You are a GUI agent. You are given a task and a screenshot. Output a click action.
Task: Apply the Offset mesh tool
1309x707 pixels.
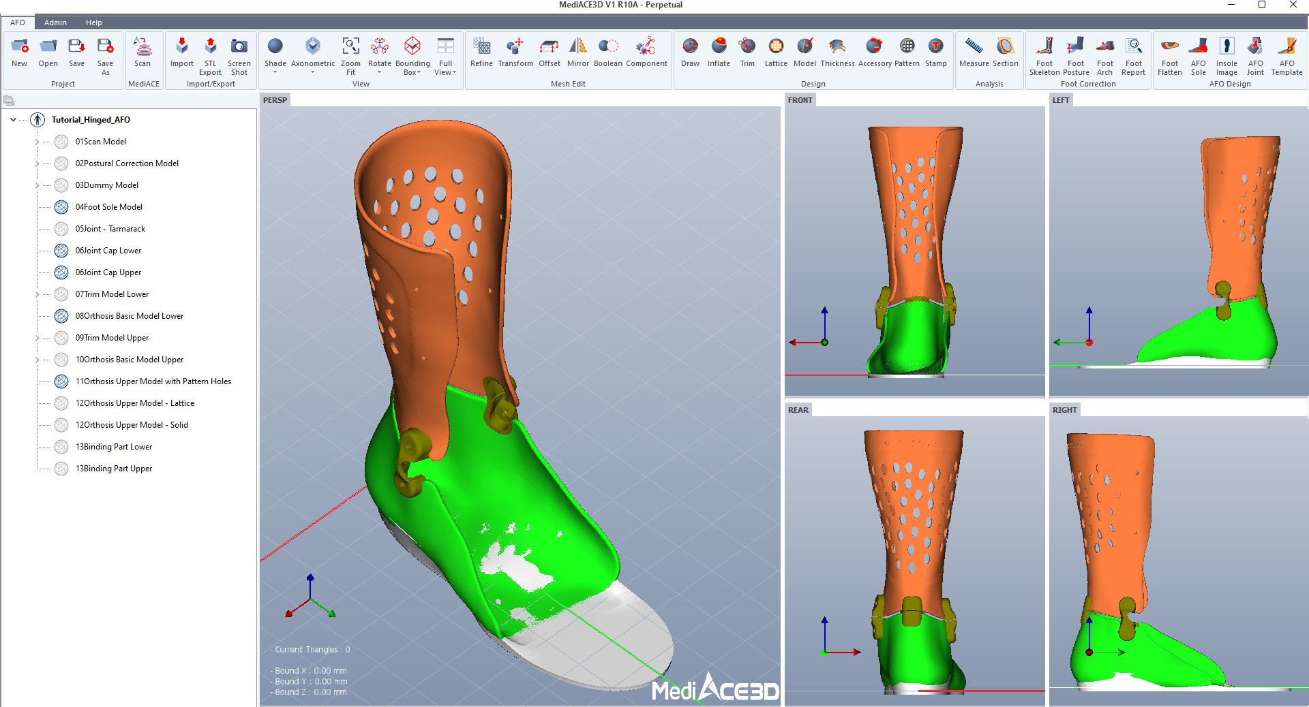click(550, 52)
